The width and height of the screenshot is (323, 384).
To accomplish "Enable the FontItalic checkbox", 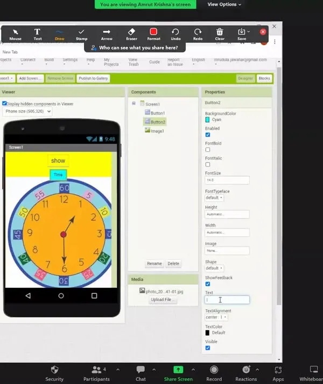I will coord(208,164).
